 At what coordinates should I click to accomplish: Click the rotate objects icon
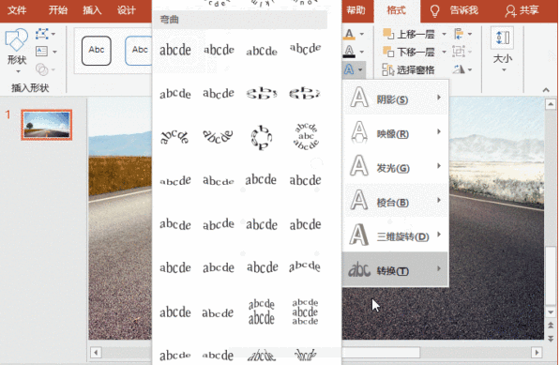click(x=459, y=69)
